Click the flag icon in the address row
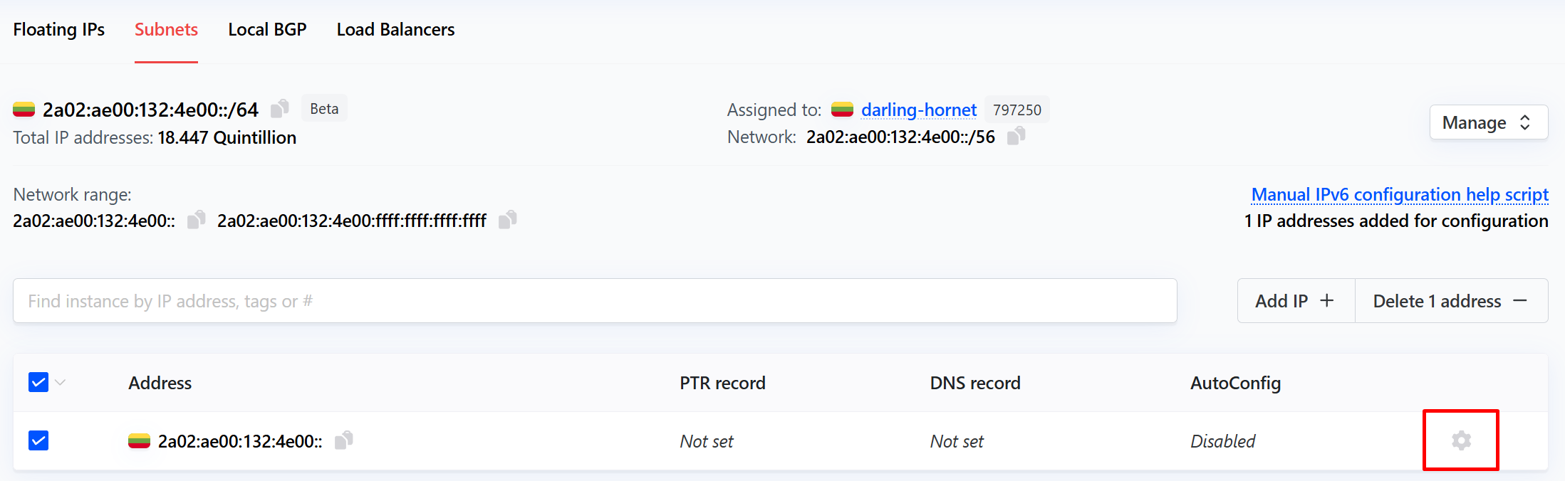This screenshot has width=1565, height=481. (x=139, y=441)
